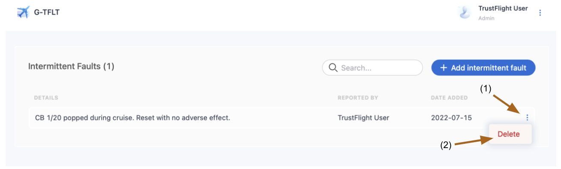This screenshot has width=561, height=169.
Task: Click the TrustFlight User cell in the fault row
Action: (363, 117)
